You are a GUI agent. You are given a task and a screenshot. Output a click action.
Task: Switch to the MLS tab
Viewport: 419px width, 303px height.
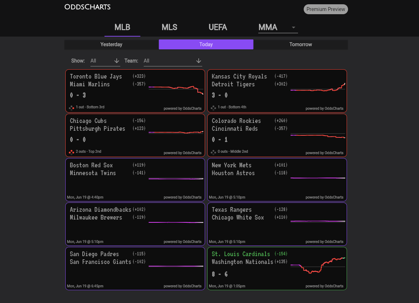[169, 27]
